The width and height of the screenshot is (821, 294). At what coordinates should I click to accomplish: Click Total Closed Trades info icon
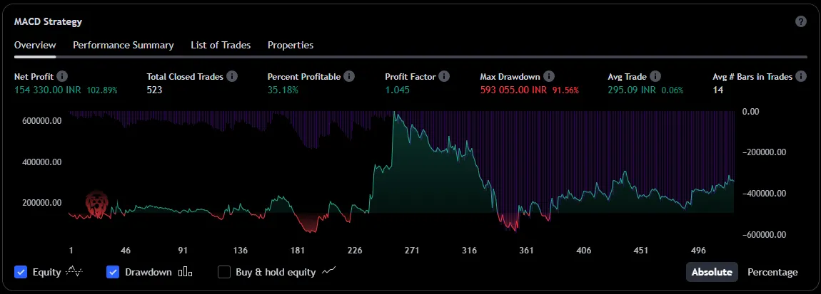(x=232, y=76)
